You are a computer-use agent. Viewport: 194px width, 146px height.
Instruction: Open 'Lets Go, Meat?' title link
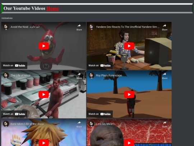tap(105, 124)
